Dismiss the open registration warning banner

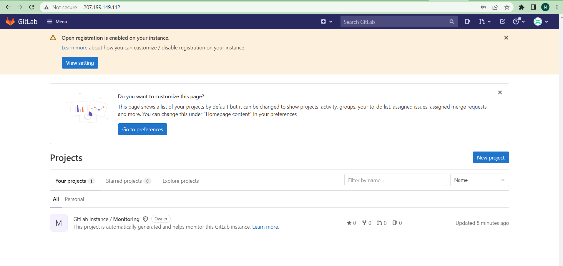[x=506, y=38]
